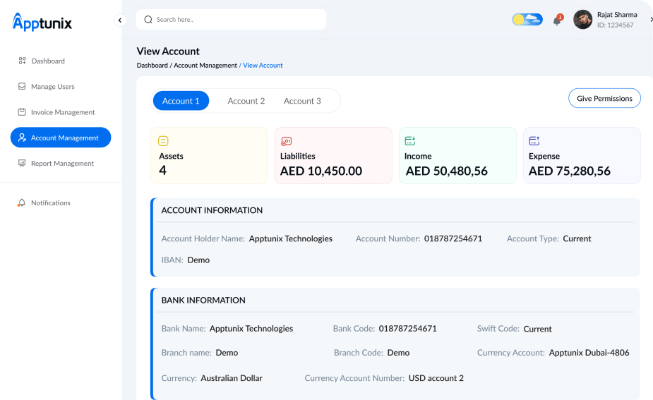This screenshot has height=400, width=653.
Task: Click the Income amount AED 50,480,56
Action: pyautogui.click(x=446, y=171)
